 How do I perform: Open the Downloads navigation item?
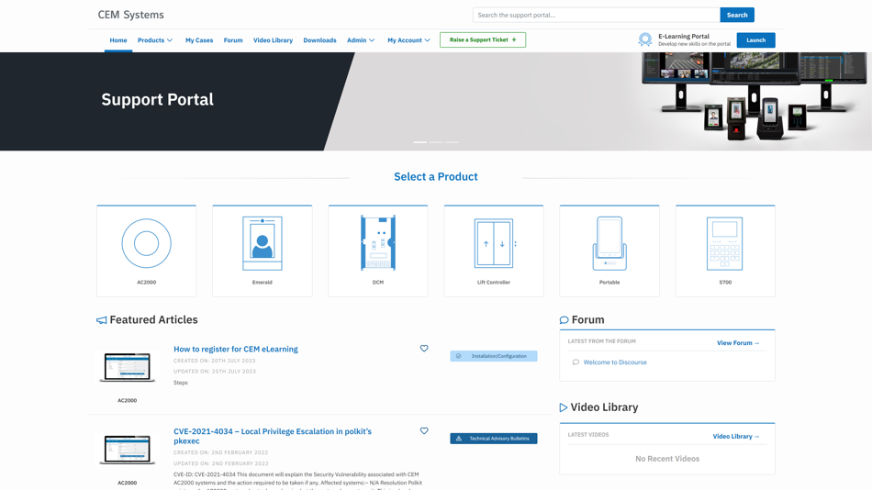319,40
